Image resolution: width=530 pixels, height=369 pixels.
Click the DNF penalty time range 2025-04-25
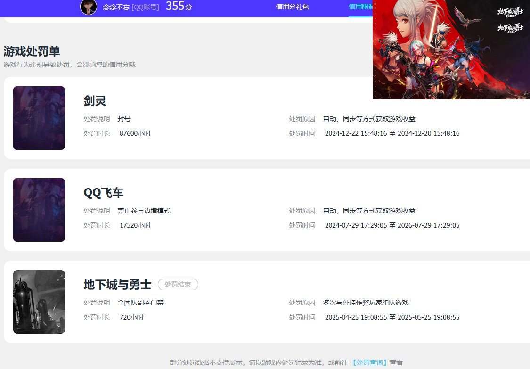[x=392, y=317]
